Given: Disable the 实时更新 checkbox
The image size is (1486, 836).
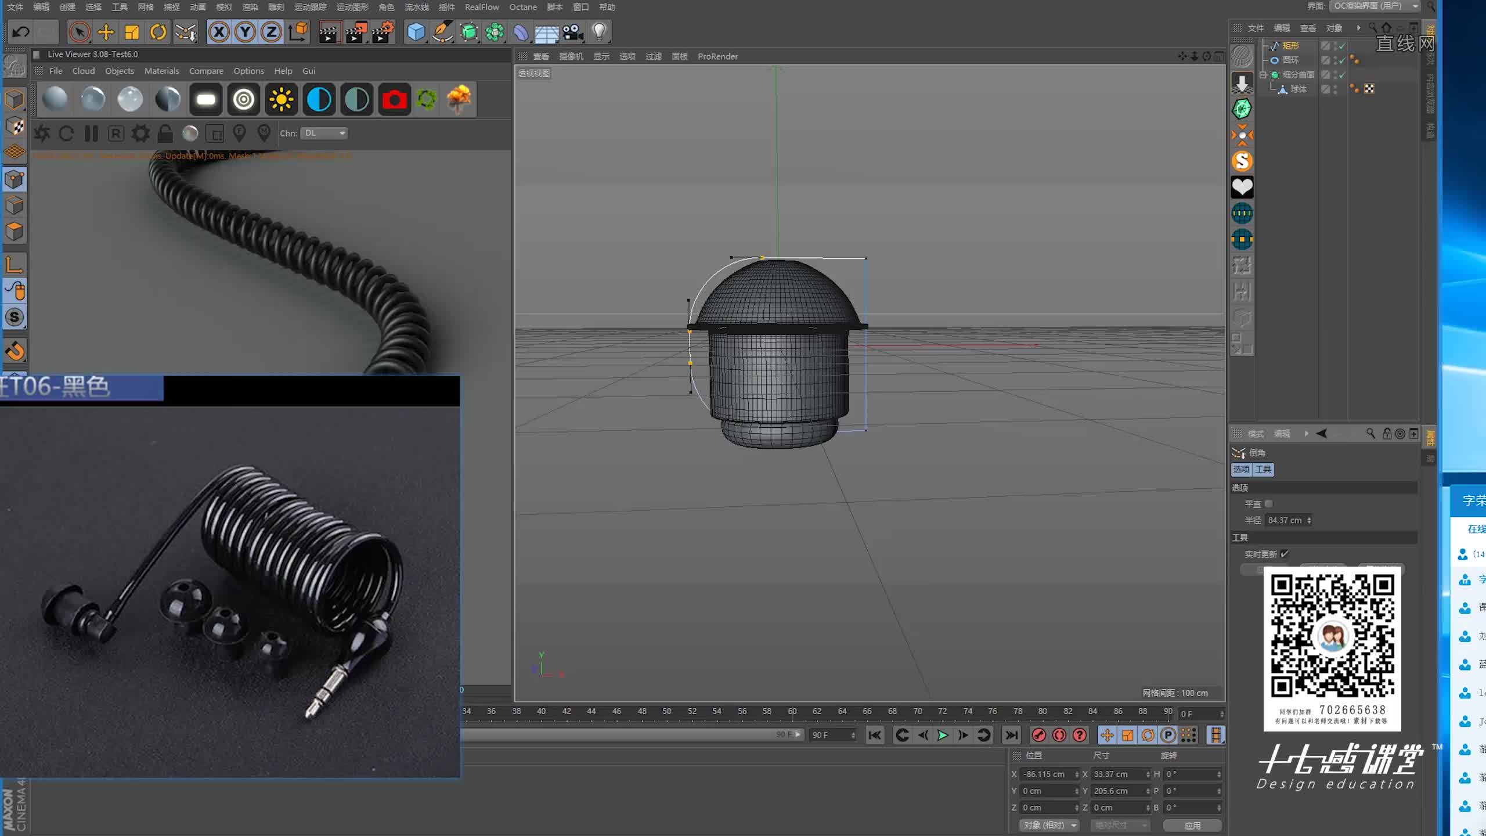Looking at the screenshot, I should 1285,554.
